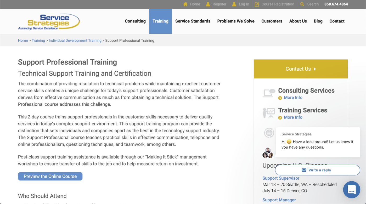Click Home in the breadcrumb

click(x=23, y=41)
